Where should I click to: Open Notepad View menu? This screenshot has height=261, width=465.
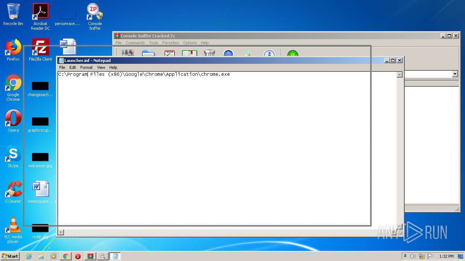click(x=101, y=67)
